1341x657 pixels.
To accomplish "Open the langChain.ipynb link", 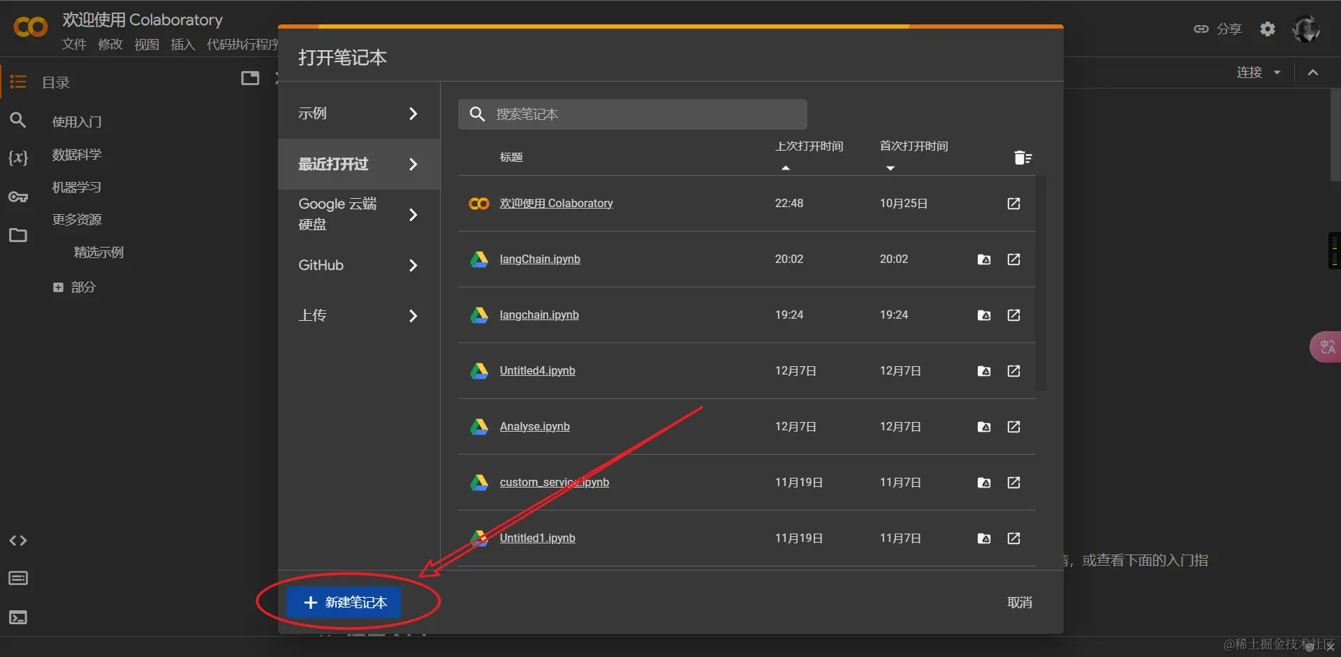I will point(540,259).
